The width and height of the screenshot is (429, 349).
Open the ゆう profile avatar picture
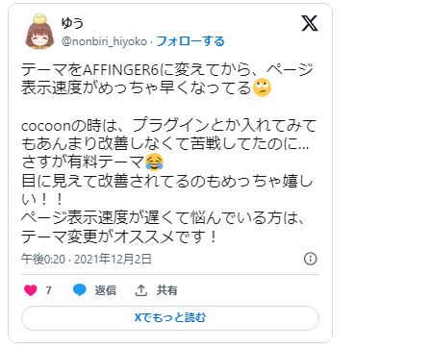point(39,32)
